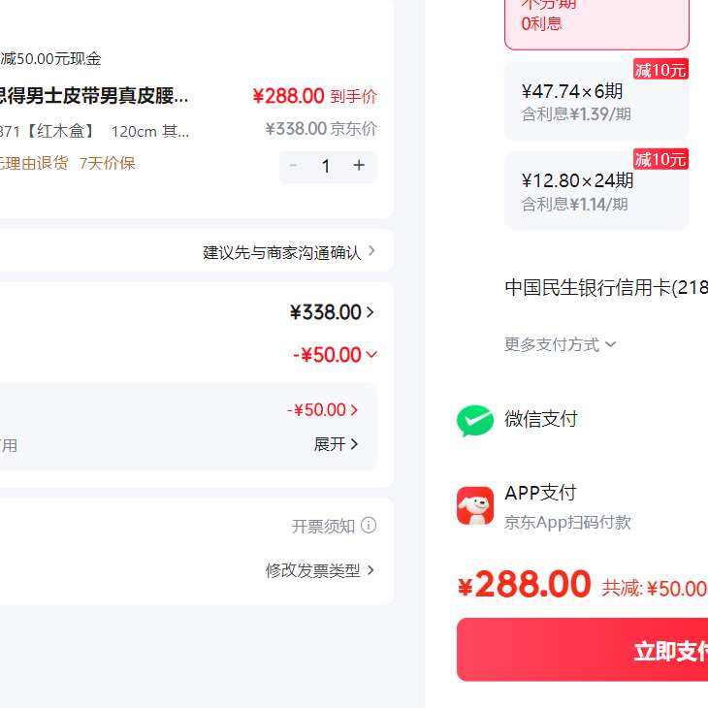Image resolution: width=708 pixels, height=708 pixels.
Task: Choose APP支付 payment method
Action: 540,493
